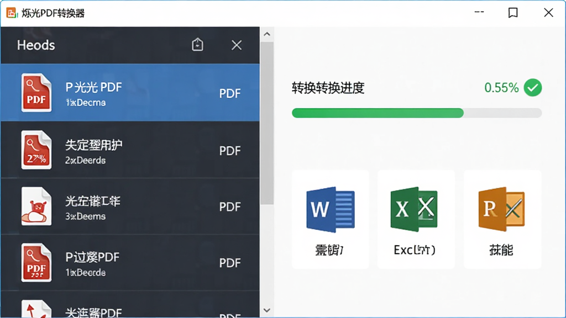Click the white document icon next to 3xDeems

(x=36, y=206)
